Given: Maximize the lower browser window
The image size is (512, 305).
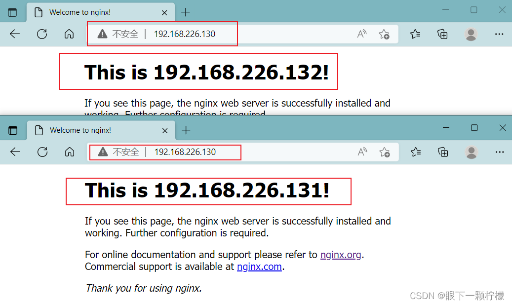Looking at the screenshot, I should pos(474,128).
